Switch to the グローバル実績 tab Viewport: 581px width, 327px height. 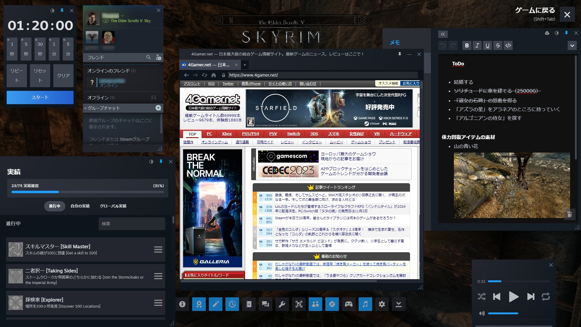pos(113,206)
